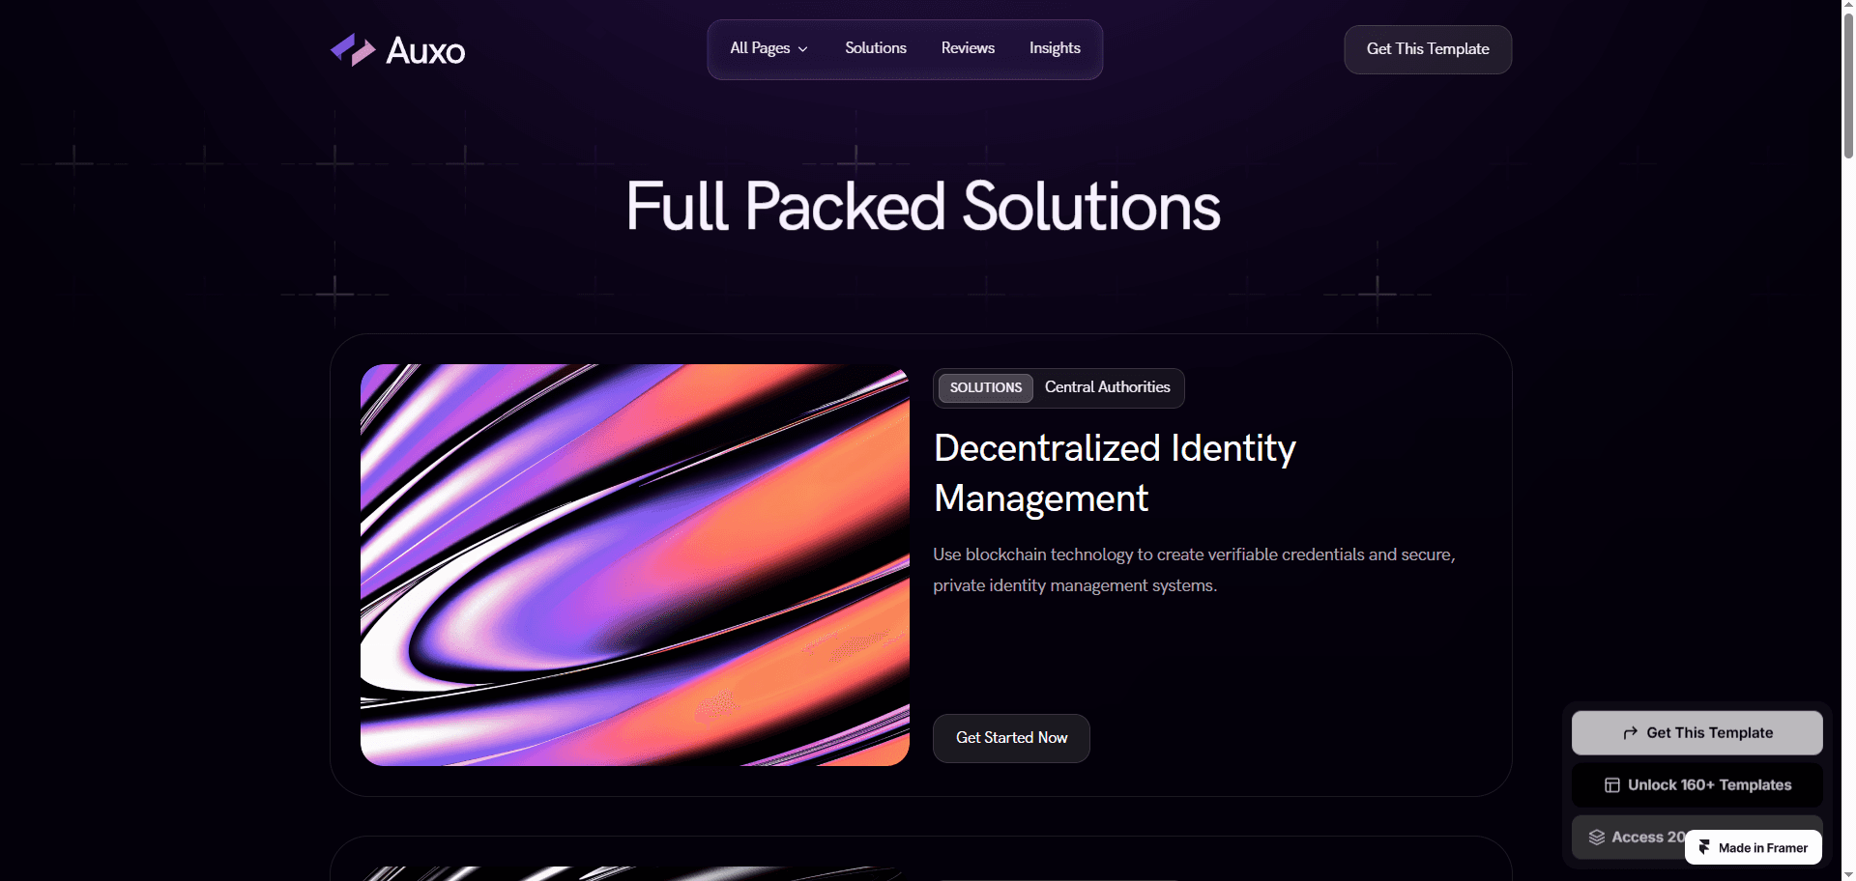Viewport: 1856px width, 881px height.
Task: Click the share arrow icon on Get This Template
Action: pos(1630,733)
